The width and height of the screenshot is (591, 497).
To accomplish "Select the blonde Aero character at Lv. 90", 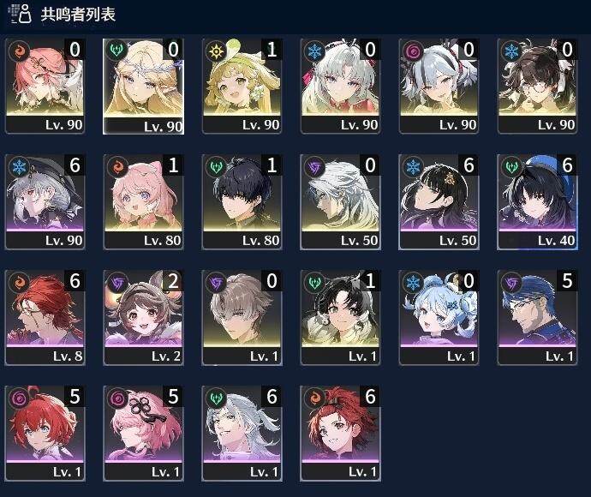I will (143, 86).
